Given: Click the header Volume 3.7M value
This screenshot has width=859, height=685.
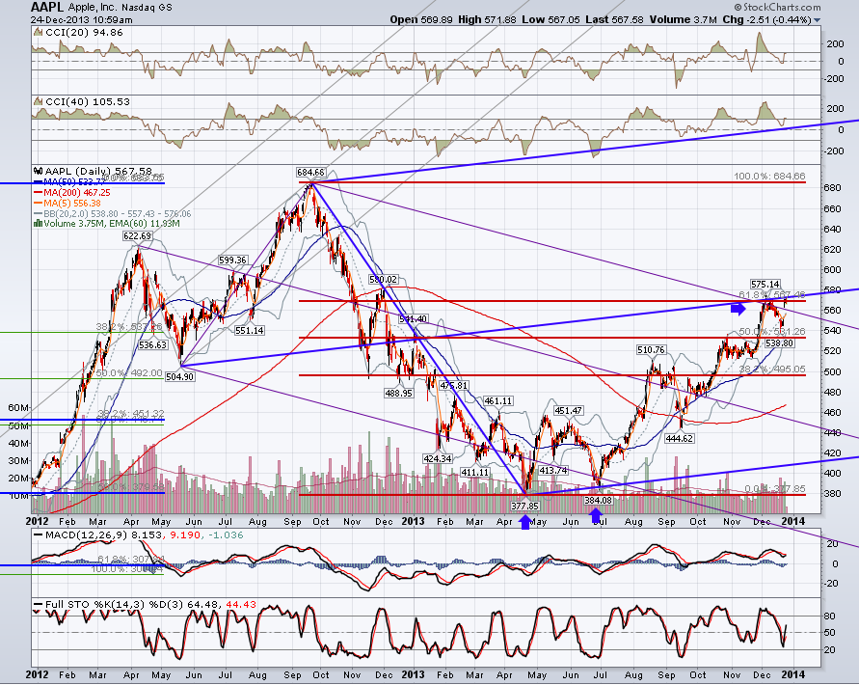Looking at the screenshot, I should (684, 19).
